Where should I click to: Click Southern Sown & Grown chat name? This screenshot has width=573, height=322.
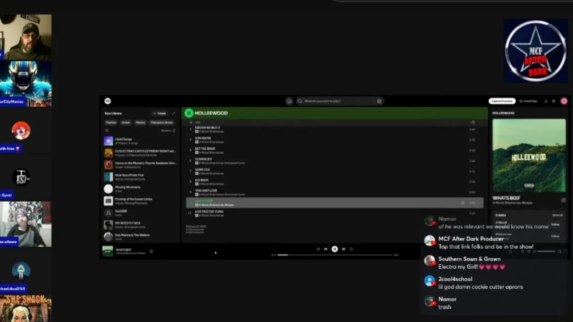469,259
